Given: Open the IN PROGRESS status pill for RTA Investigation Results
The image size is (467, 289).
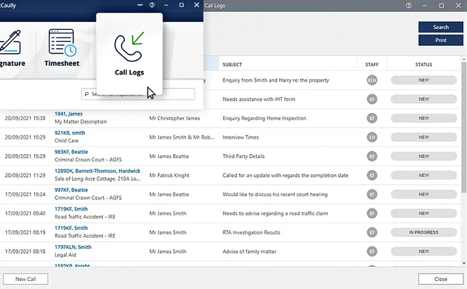Looking at the screenshot, I should 424,233.
